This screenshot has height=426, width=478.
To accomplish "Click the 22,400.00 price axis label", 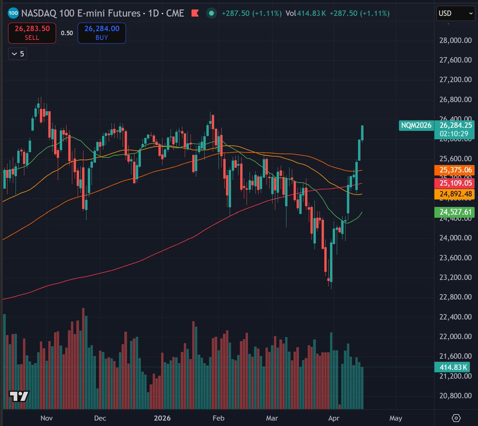I will pyautogui.click(x=456, y=317).
